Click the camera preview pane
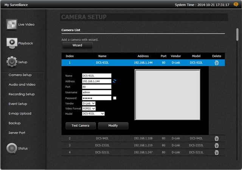242x170 pixels. pyautogui.click(x=168, y=95)
